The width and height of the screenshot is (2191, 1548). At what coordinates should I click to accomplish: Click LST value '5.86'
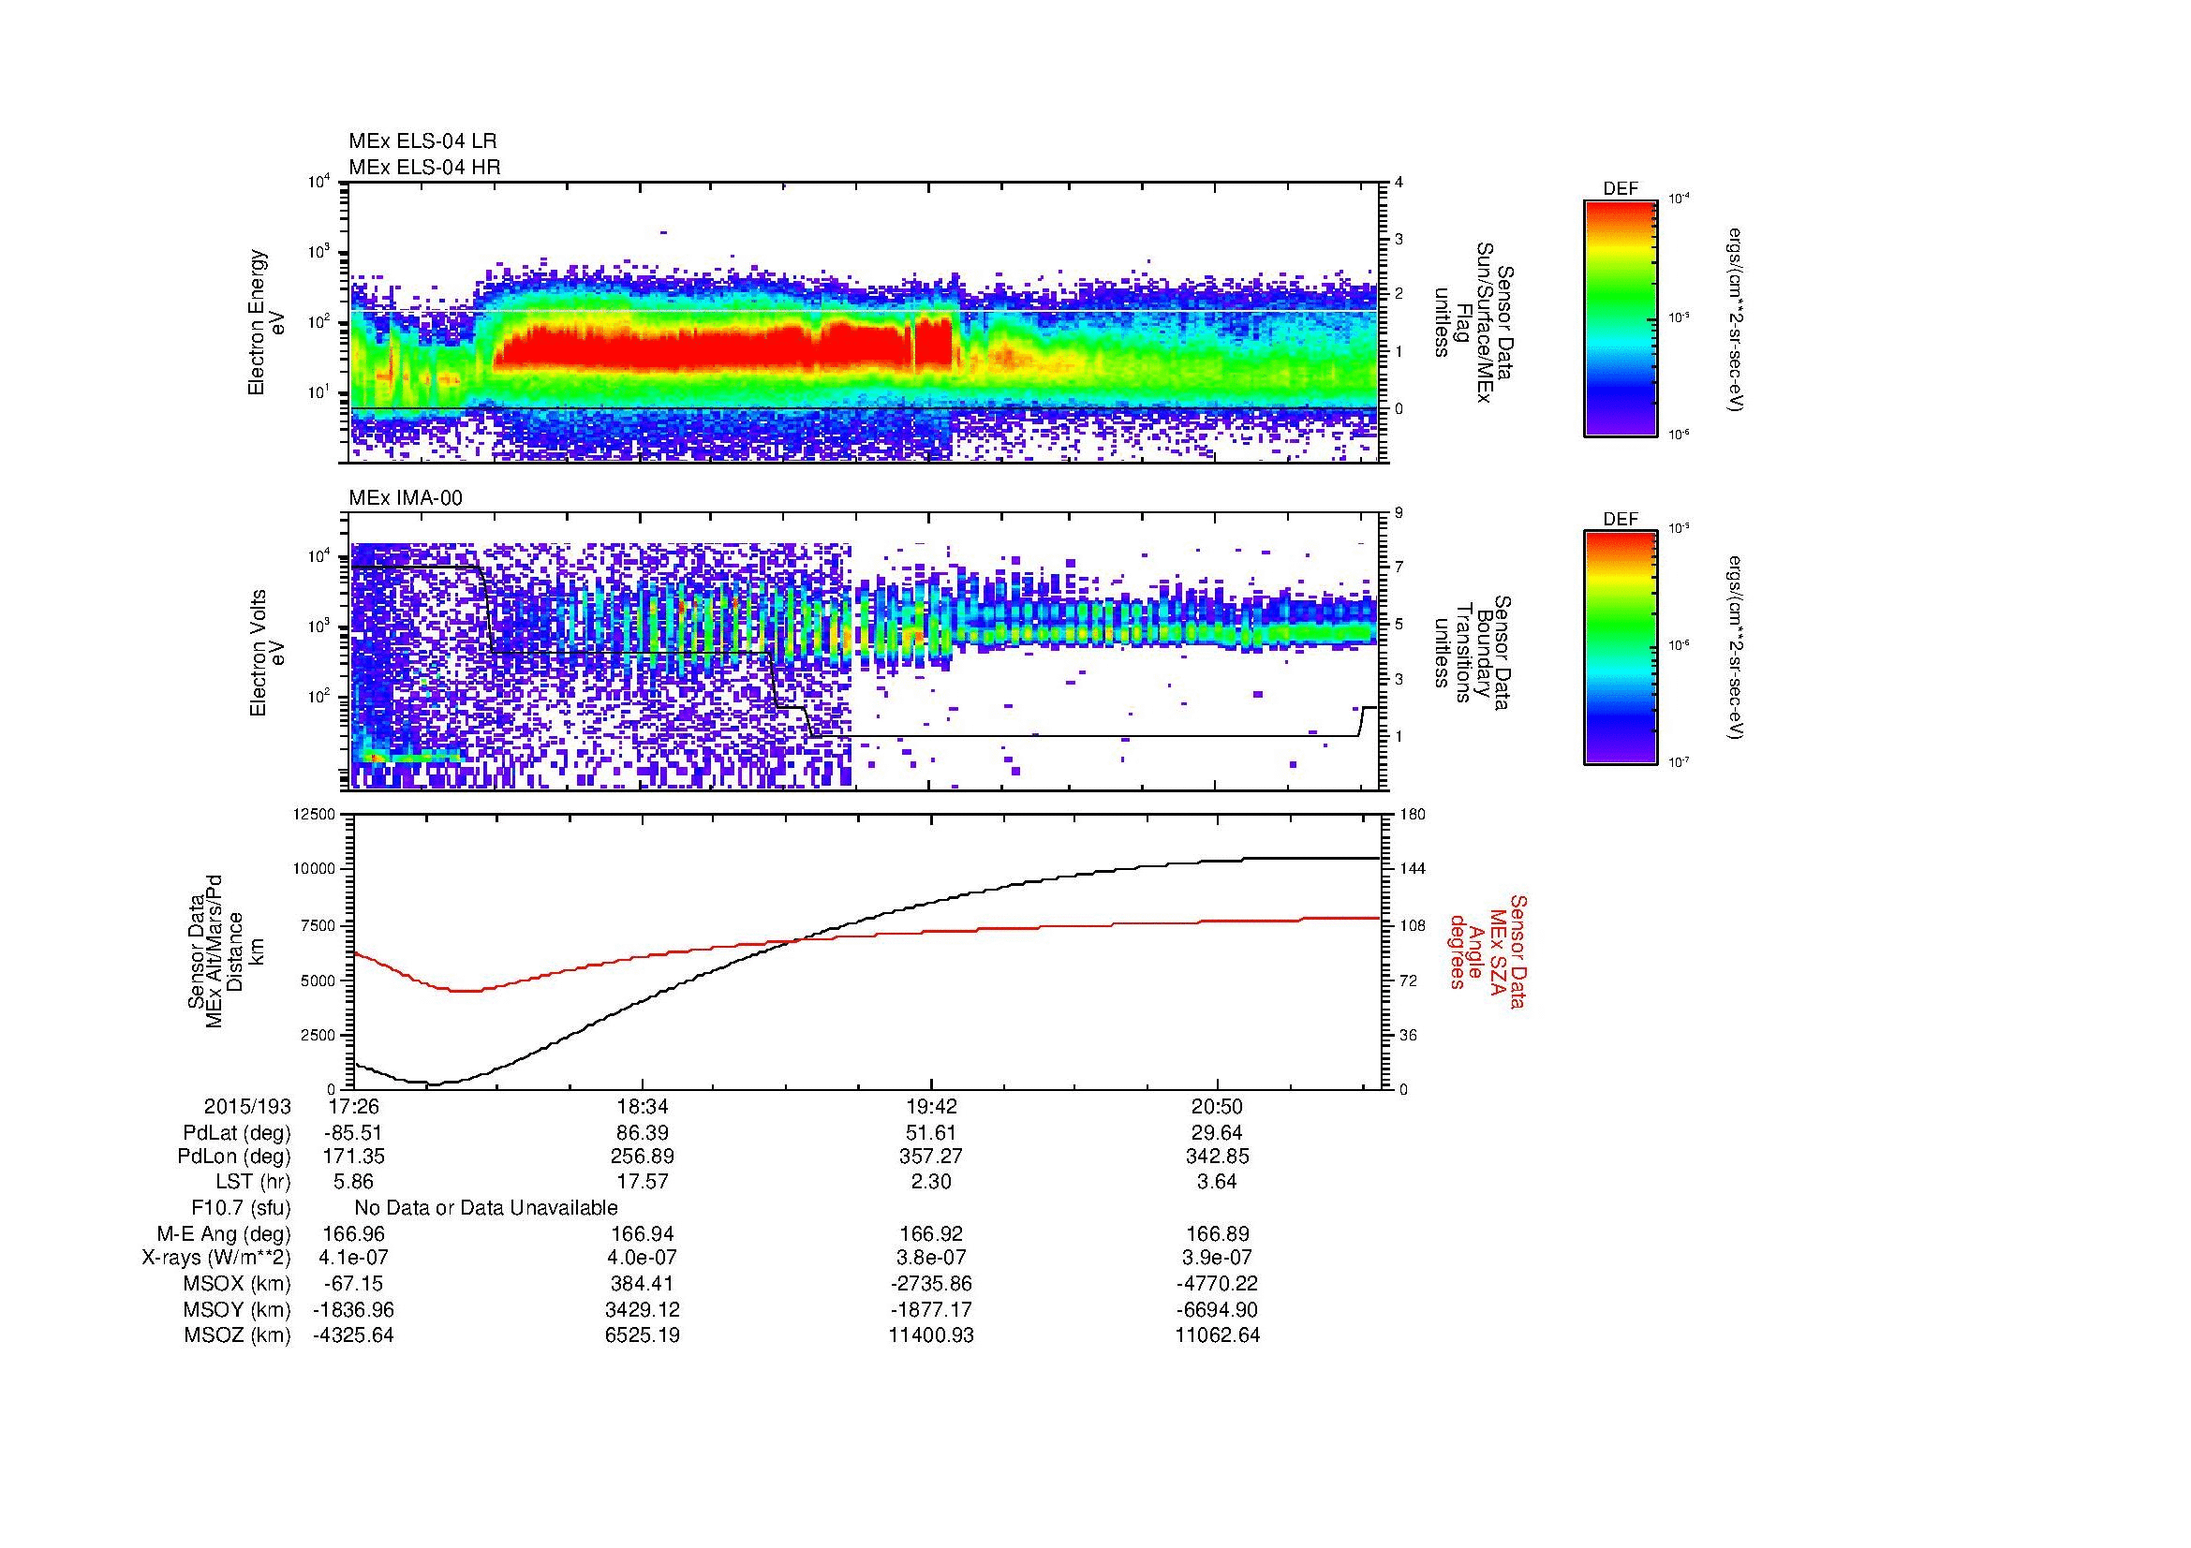354,1182
